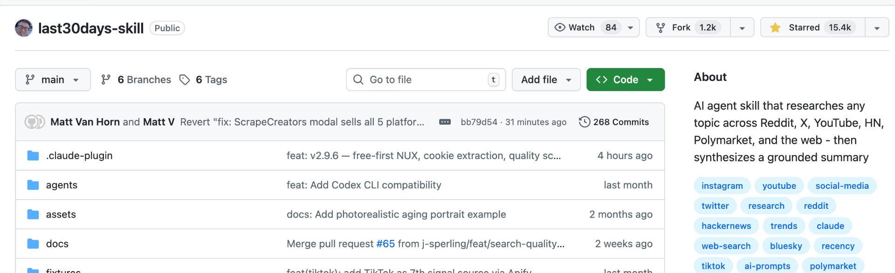This screenshot has height=273, width=895.
Task: Open the Fork options dropdown arrow
Action: pos(742,27)
